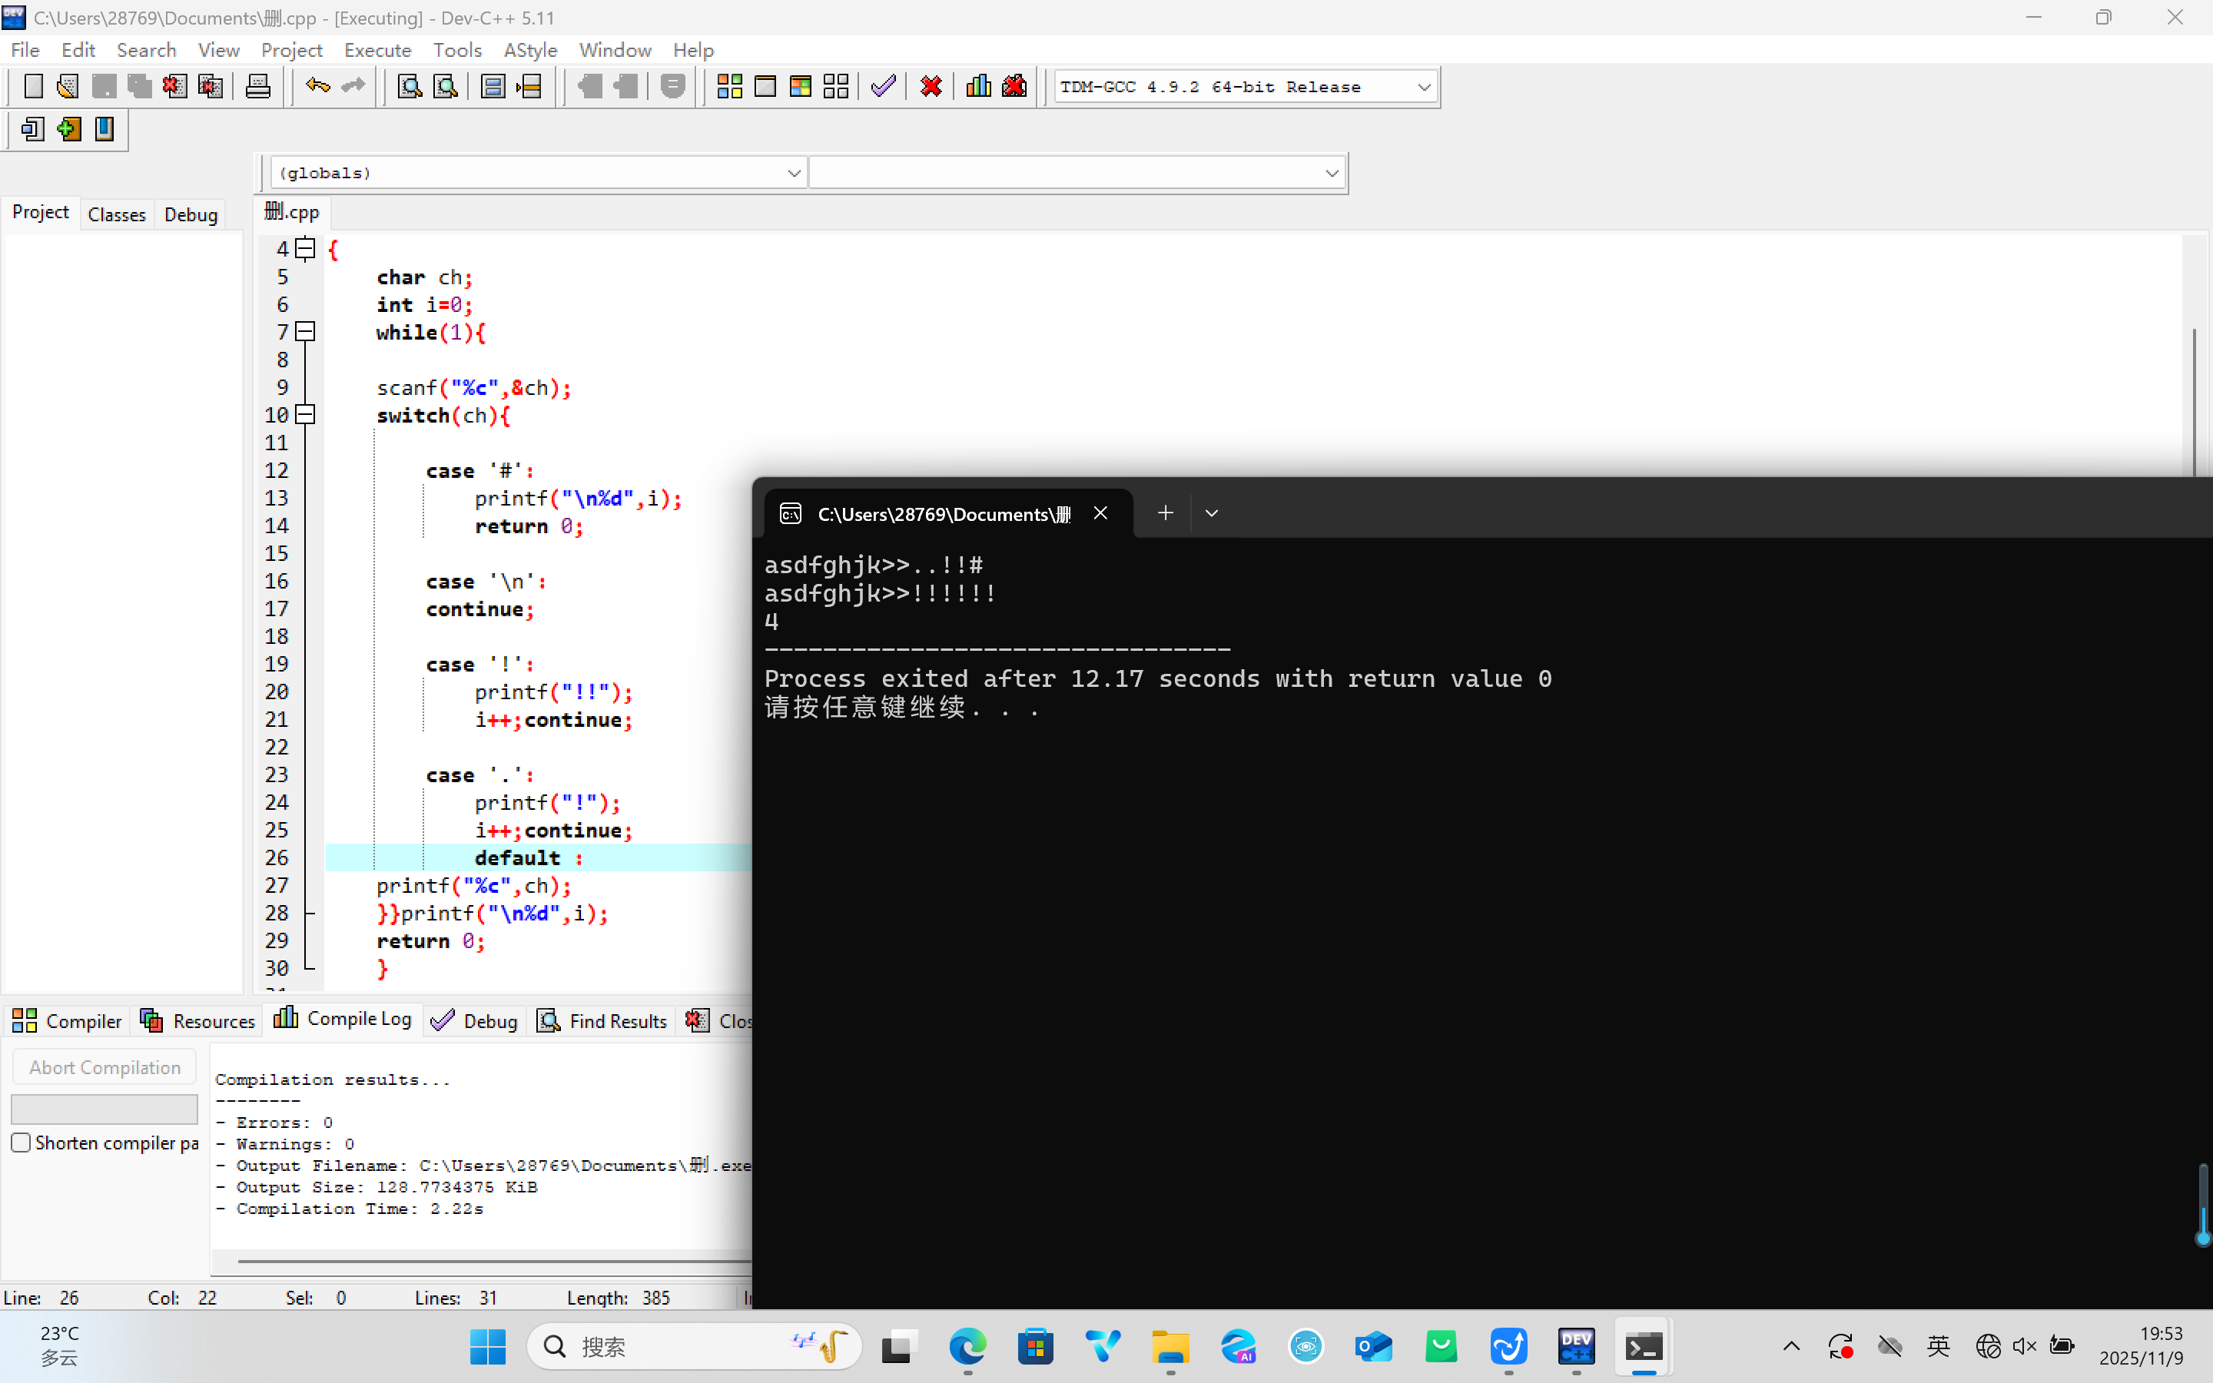Click the purple checkmark Debug icon
Screen dimensions: 2213x1383
(x=884, y=87)
